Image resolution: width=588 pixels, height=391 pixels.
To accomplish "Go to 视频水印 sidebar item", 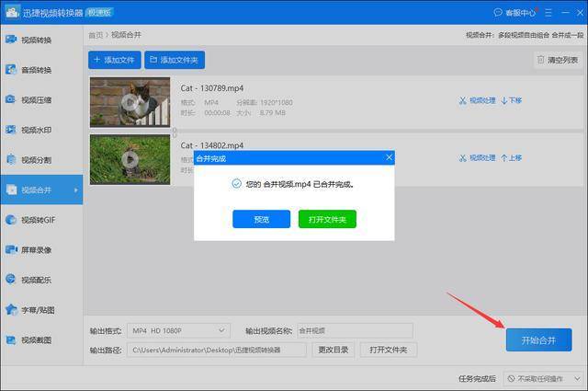I will [x=41, y=130].
